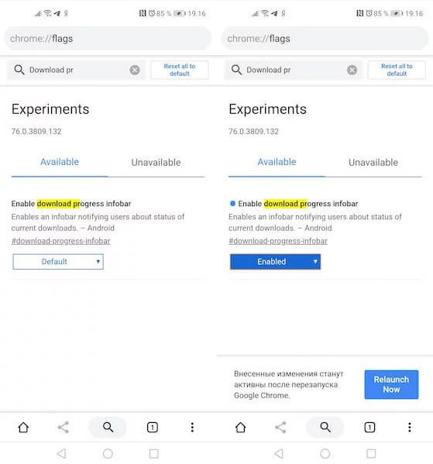The height and width of the screenshot is (464, 433).
Task: Click Reset all to default in right screenshot
Action: (397, 70)
